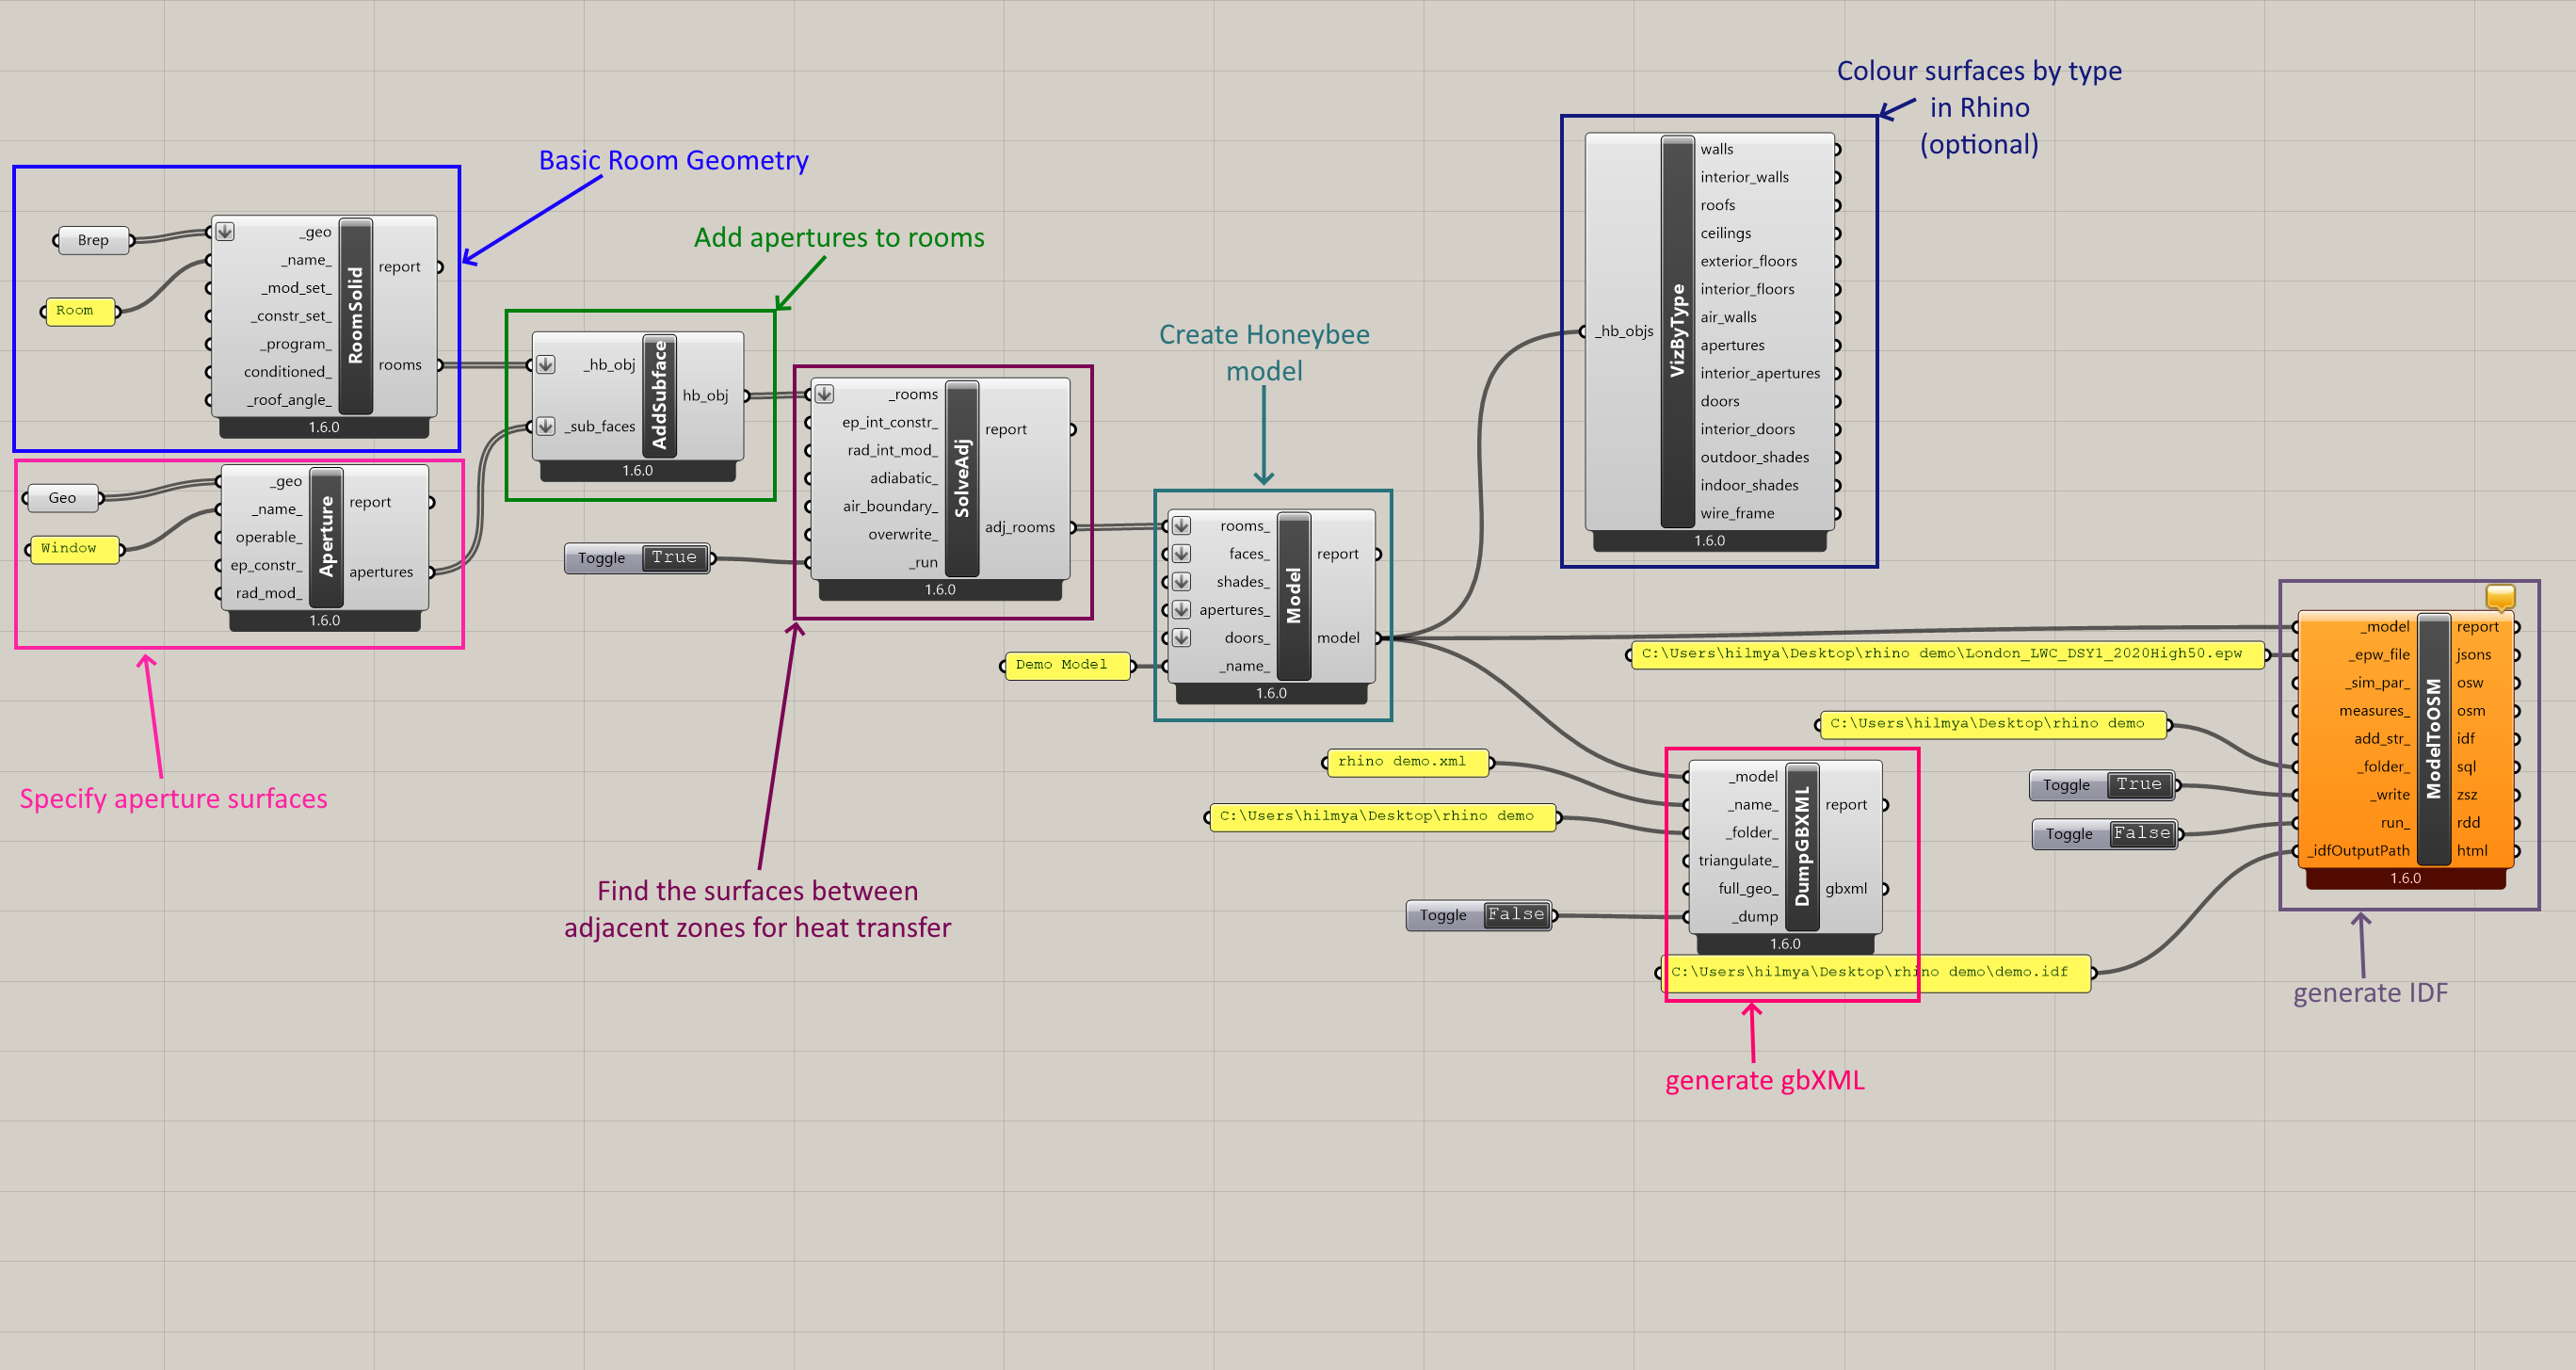Click the Model doors_ arrow icon

[1181, 637]
